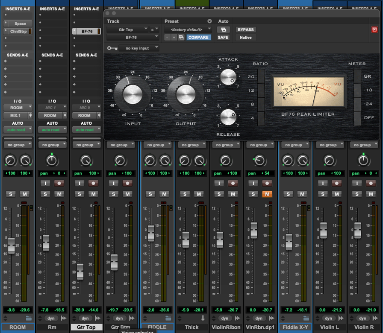Click the elastic audio icon on Rm channel

tap(64, 318)
